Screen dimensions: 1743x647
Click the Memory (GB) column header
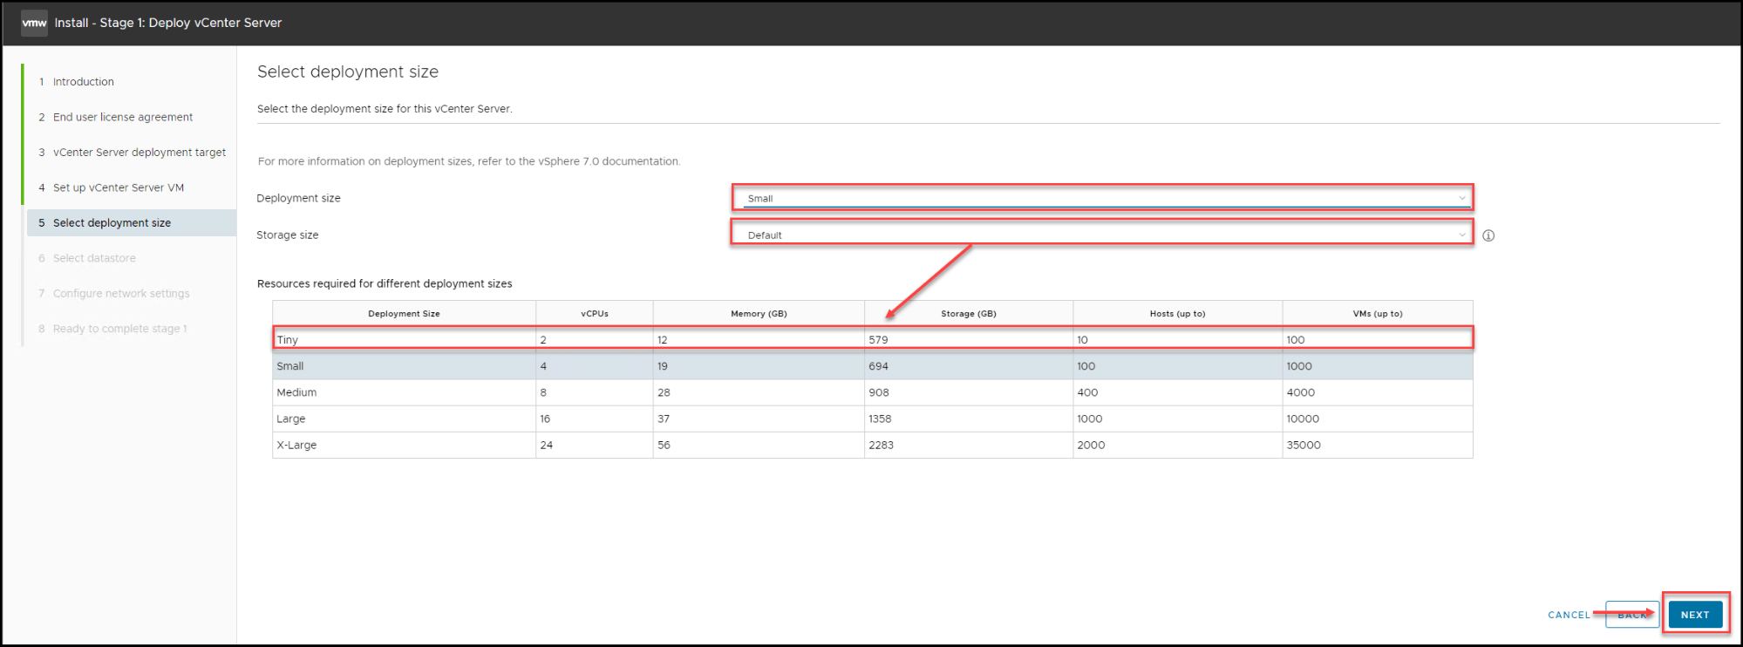point(759,314)
